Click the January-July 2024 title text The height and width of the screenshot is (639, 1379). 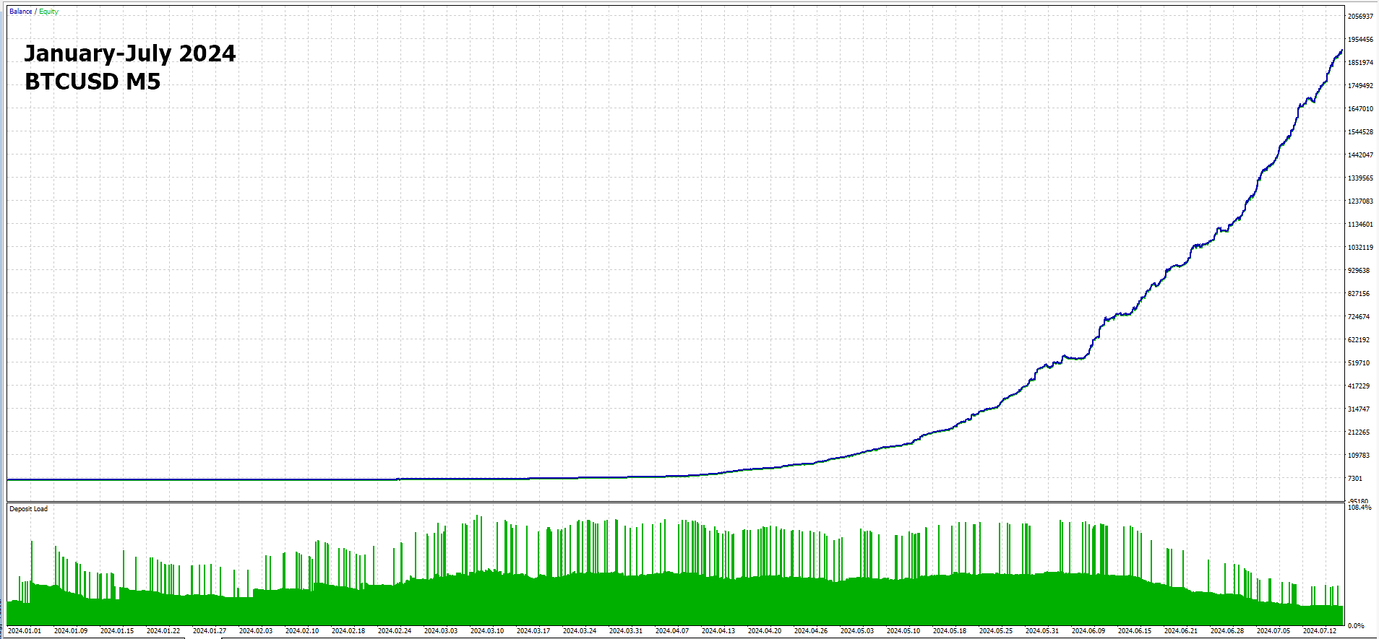(x=130, y=53)
